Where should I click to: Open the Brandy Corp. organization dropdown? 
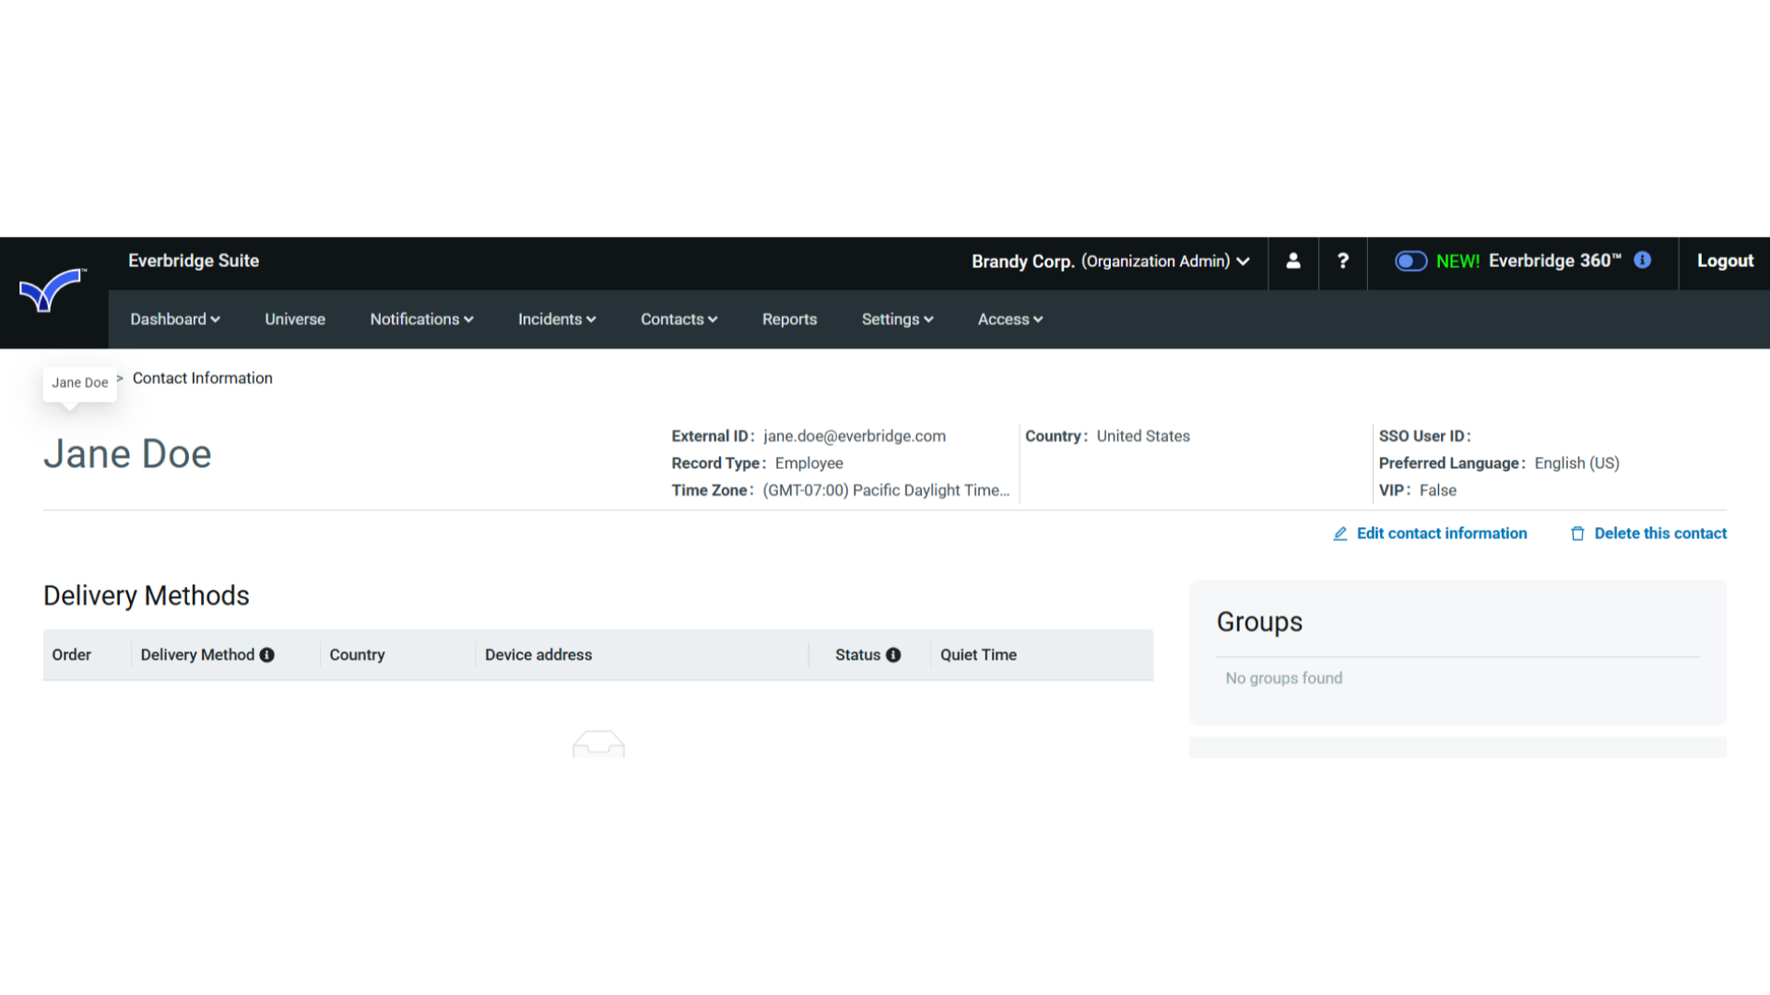click(1110, 262)
